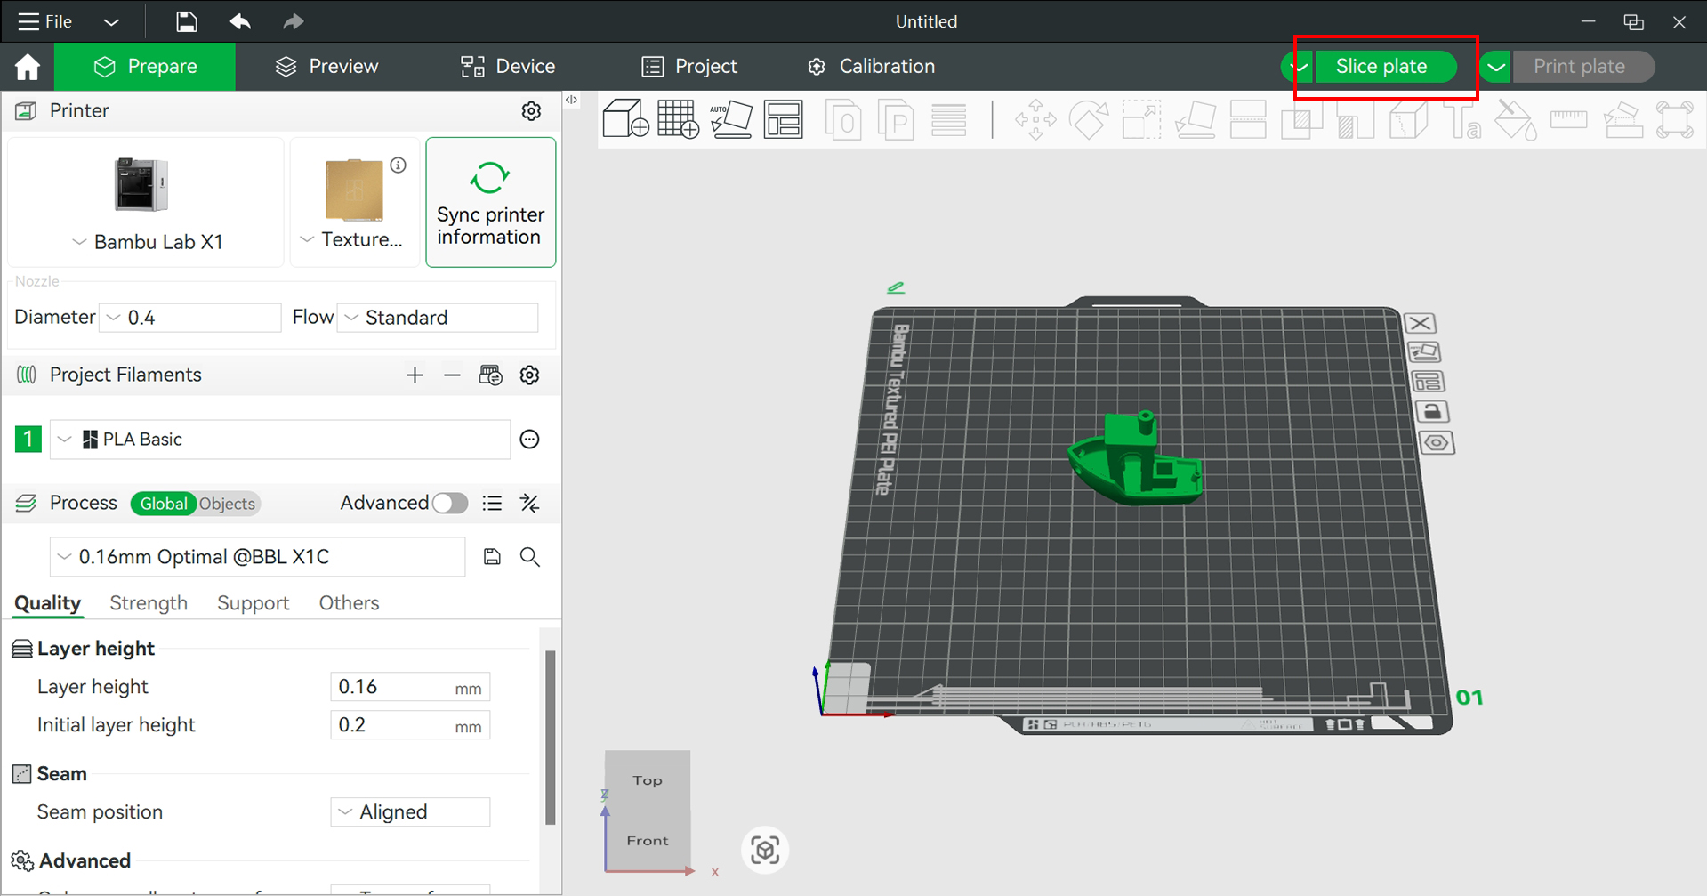Click the Add cube primitive icon
1707x896 pixels.
pos(625,119)
